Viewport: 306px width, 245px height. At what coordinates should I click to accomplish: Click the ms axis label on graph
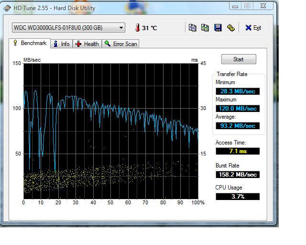click(x=195, y=60)
